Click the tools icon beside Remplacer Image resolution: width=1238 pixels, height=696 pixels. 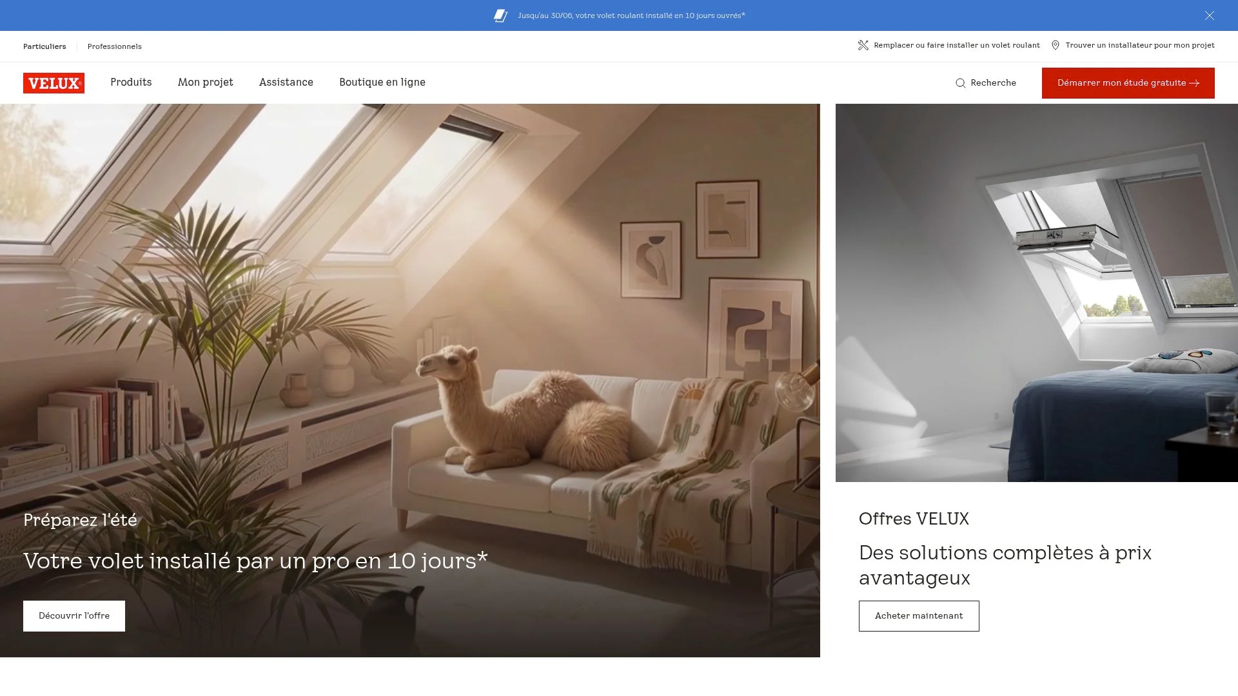pos(863,45)
